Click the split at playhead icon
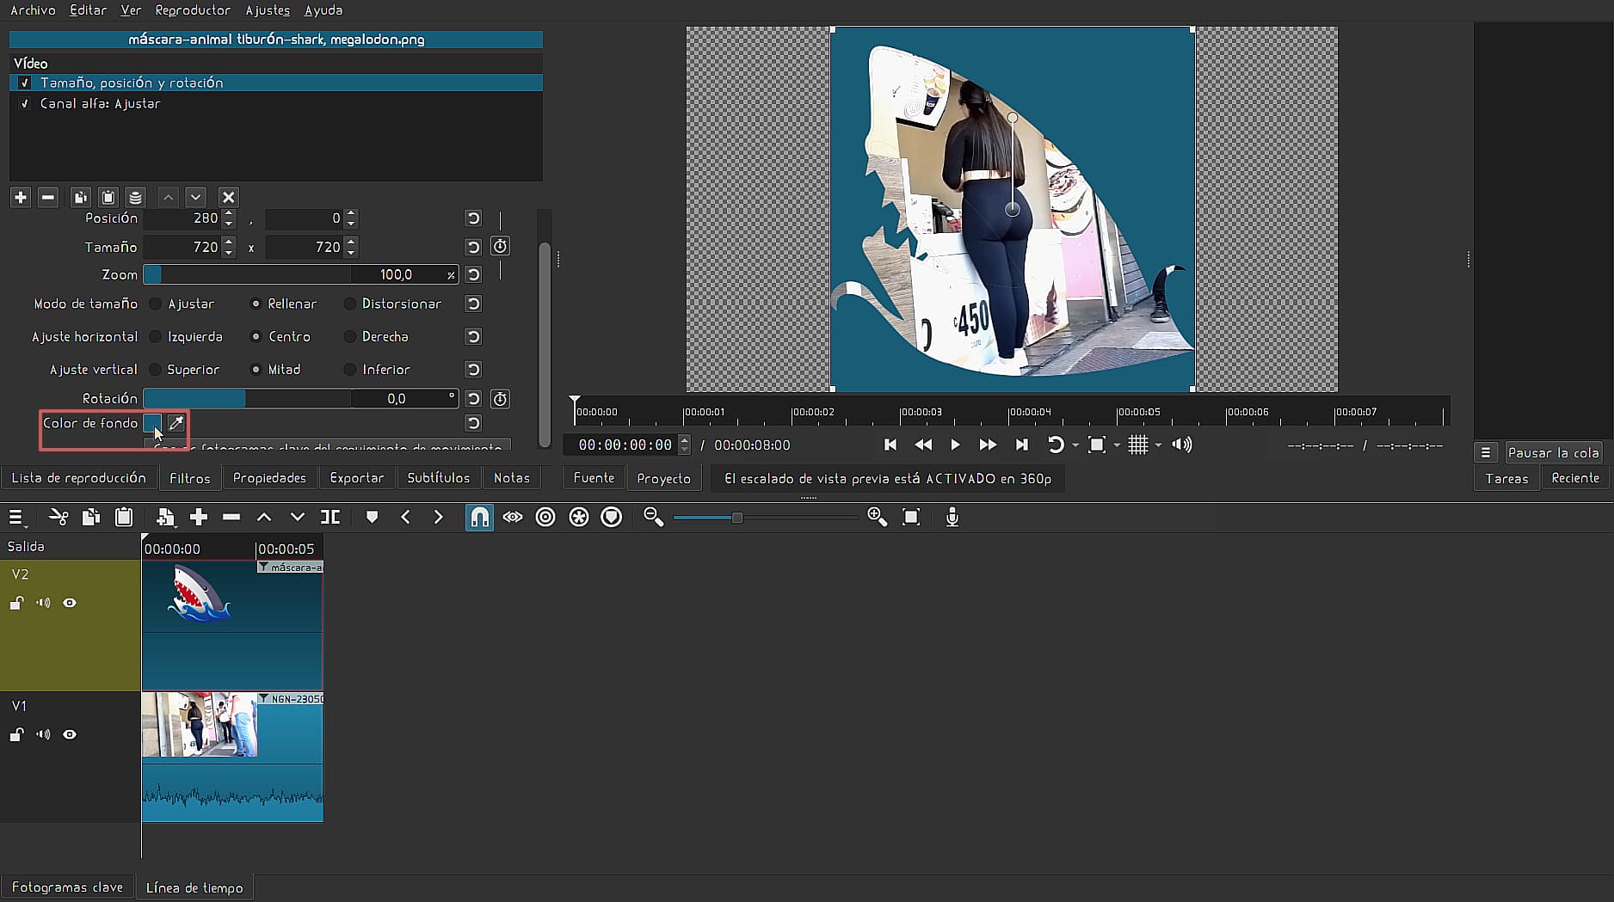Screen dimensions: 1614x902 (330, 517)
